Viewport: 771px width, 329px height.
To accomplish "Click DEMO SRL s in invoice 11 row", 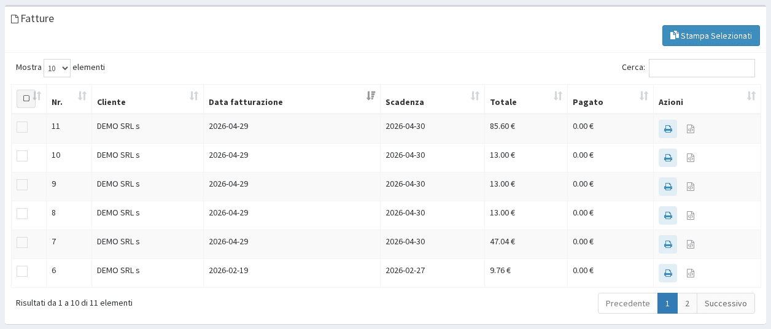I will point(118,126).
